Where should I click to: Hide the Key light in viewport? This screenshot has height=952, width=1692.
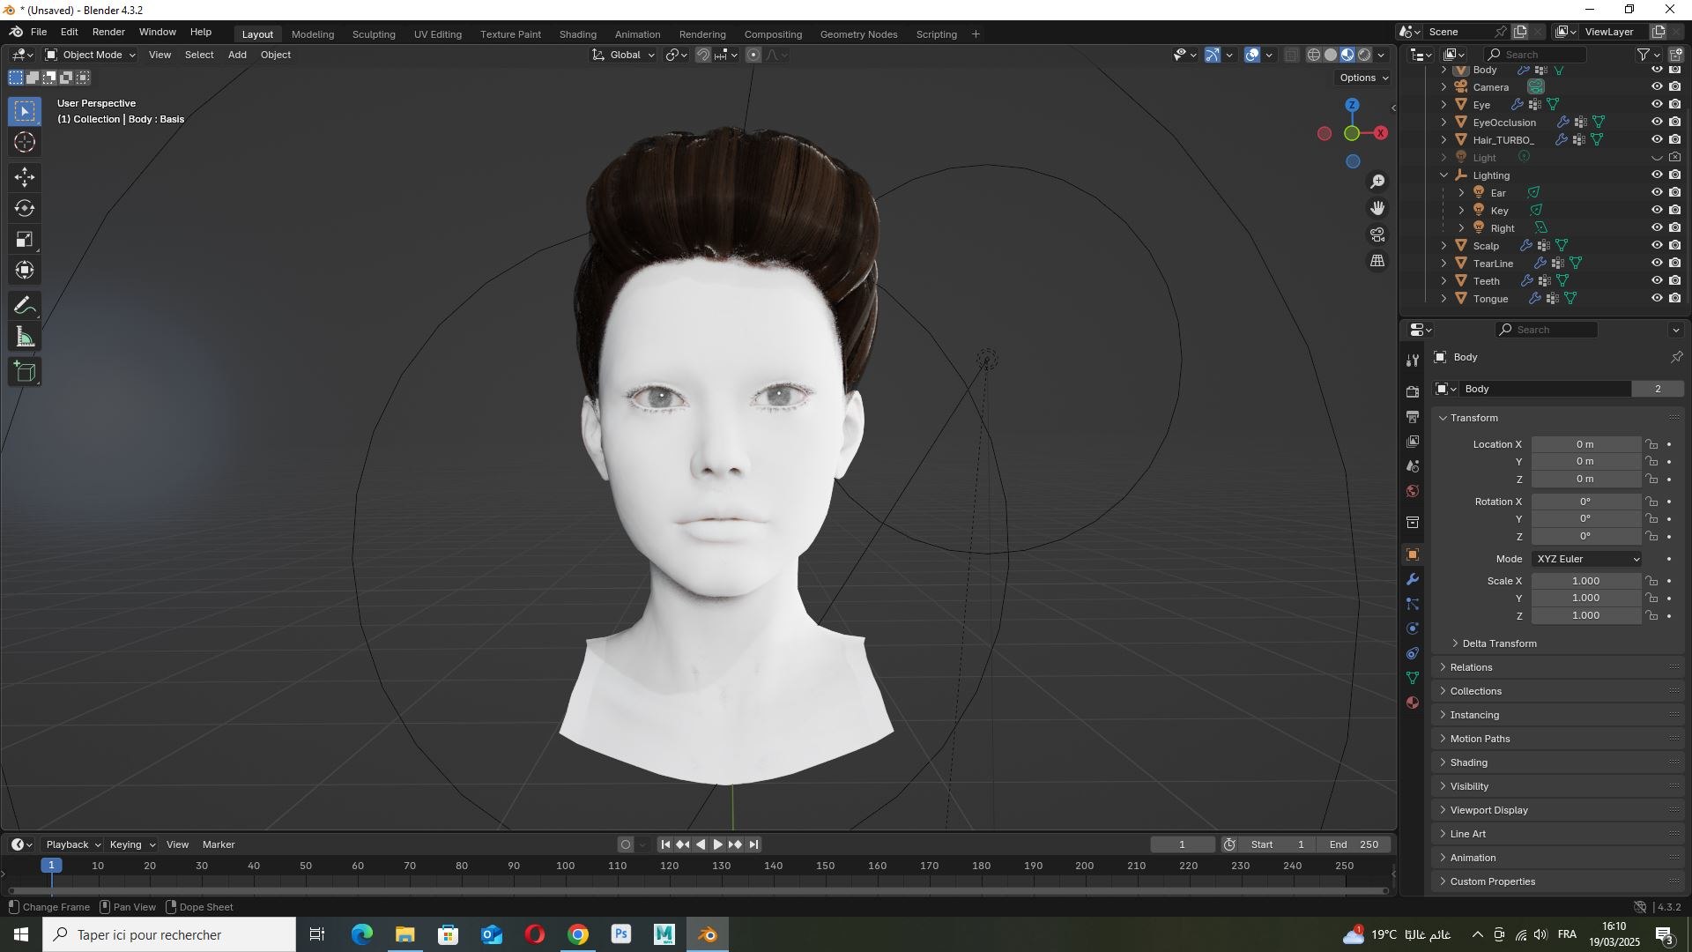point(1657,210)
